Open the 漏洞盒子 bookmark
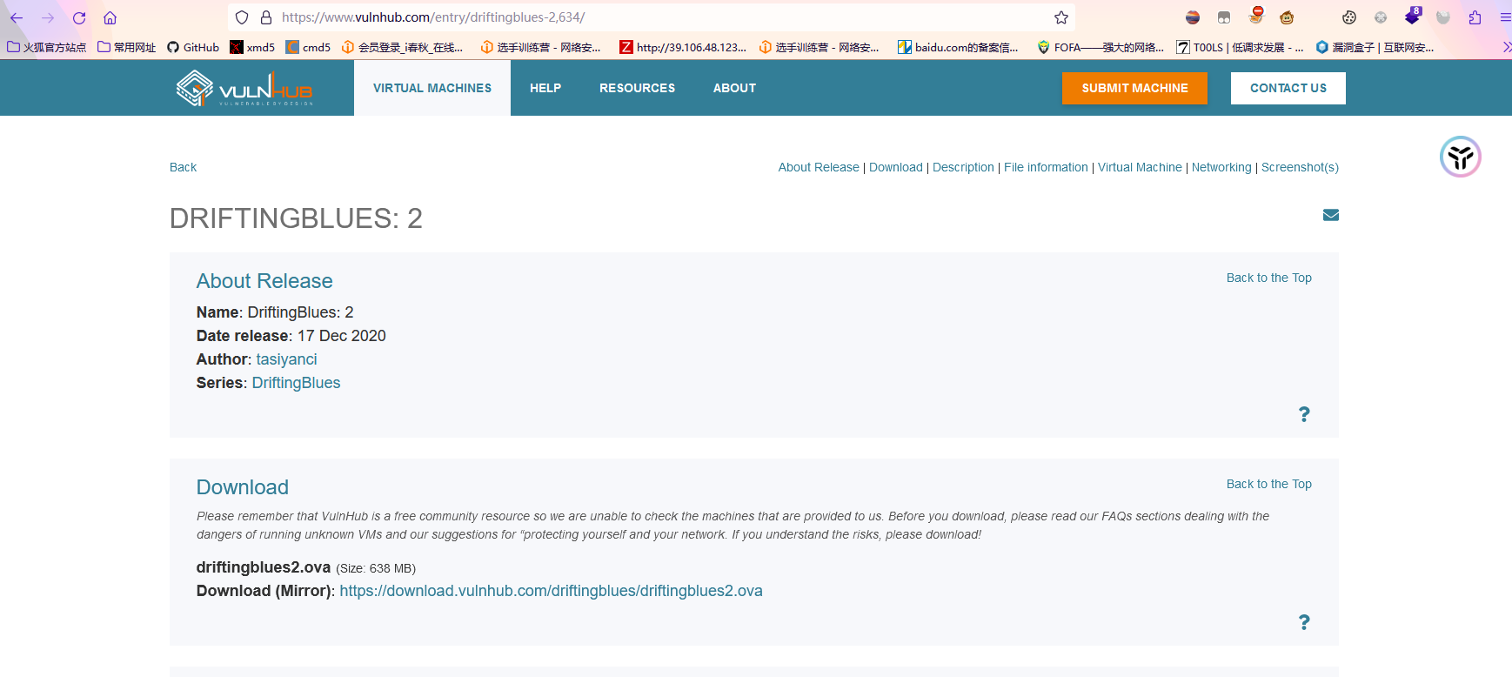 [x=1375, y=47]
